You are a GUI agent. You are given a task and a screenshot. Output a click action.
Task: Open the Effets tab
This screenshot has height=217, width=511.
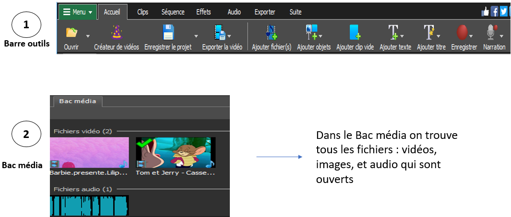[x=204, y=12]
